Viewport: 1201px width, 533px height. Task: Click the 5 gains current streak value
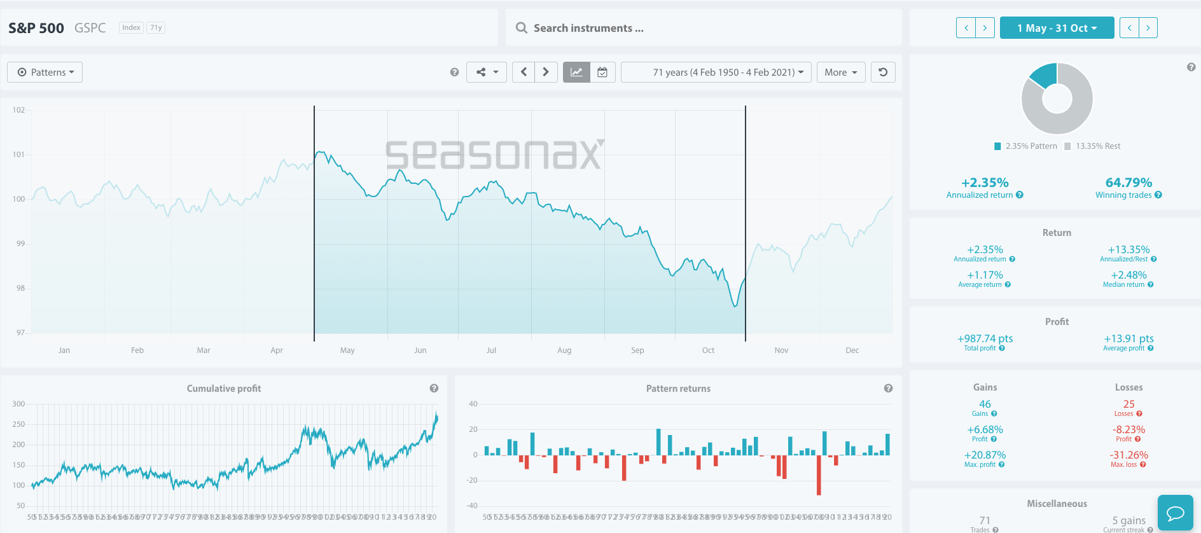(1128, 520)
